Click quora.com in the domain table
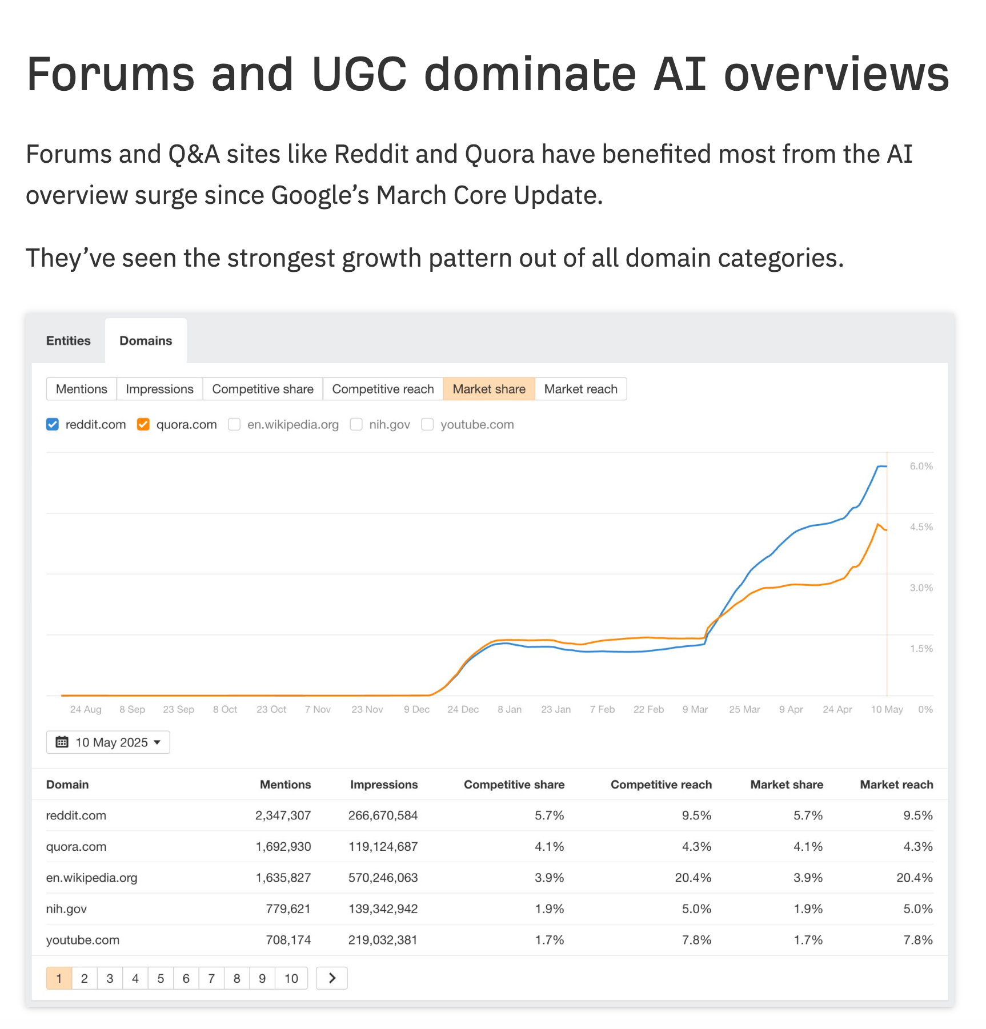 click(x=76, y=847)
